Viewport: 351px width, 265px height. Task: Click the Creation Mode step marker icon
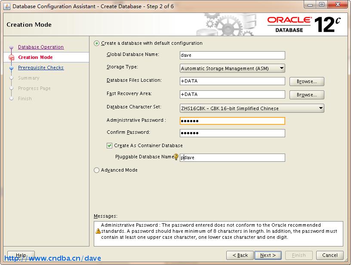click(x=12, y=58)
